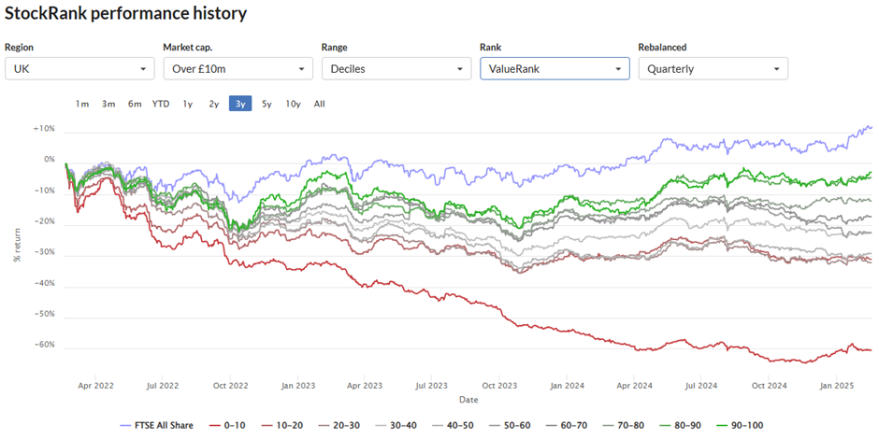Image resolution: width=879 pixels, height=439 pixels.
Task: Click the +10% y-axis label
Action: pyautogui.click(x=46, y=128)
